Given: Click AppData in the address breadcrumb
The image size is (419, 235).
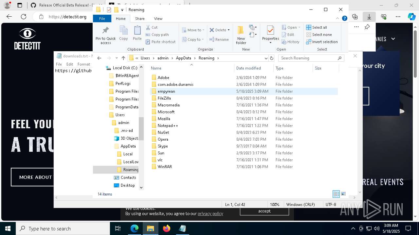Looking at the screenshot, I should (x=184, y=58).
